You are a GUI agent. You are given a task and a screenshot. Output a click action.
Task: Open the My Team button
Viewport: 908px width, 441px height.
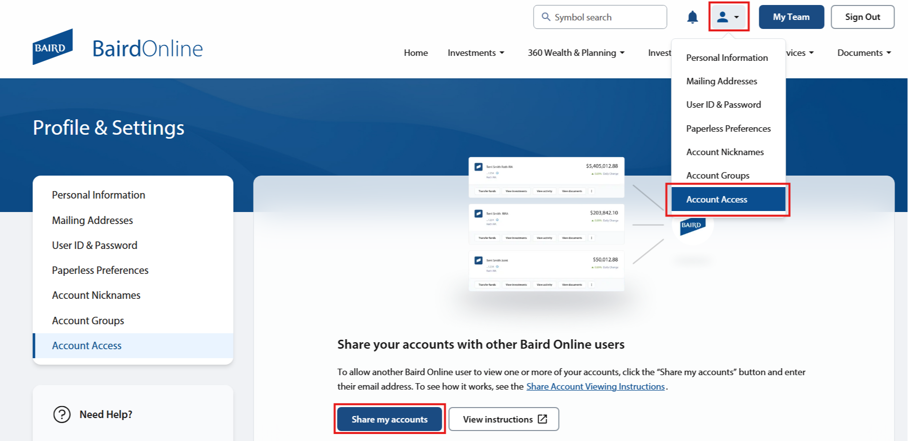(x=791, y=17)
